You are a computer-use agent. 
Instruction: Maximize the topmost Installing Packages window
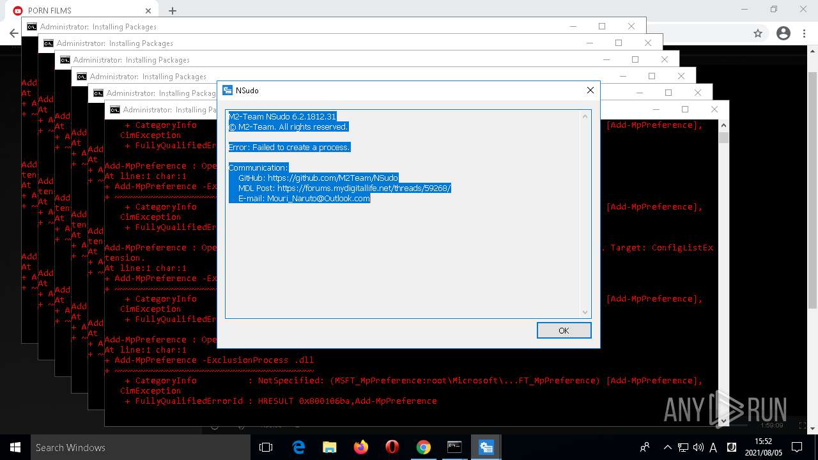(x=684, y=109)
